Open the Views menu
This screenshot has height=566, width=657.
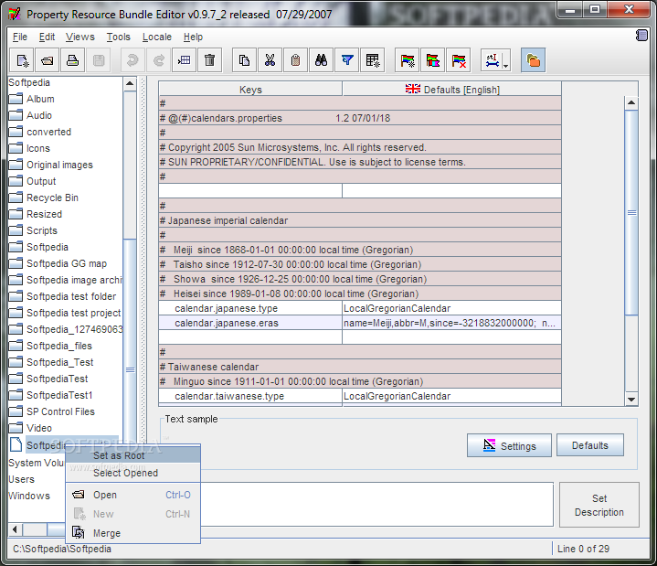(x=80, y=37)
